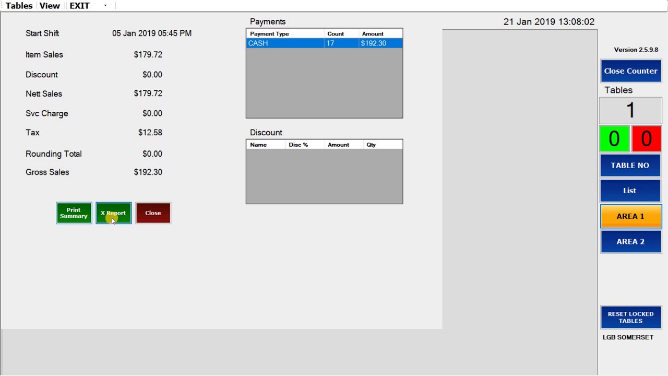
Task: Open the List view button
Action: tap(630, 191)
